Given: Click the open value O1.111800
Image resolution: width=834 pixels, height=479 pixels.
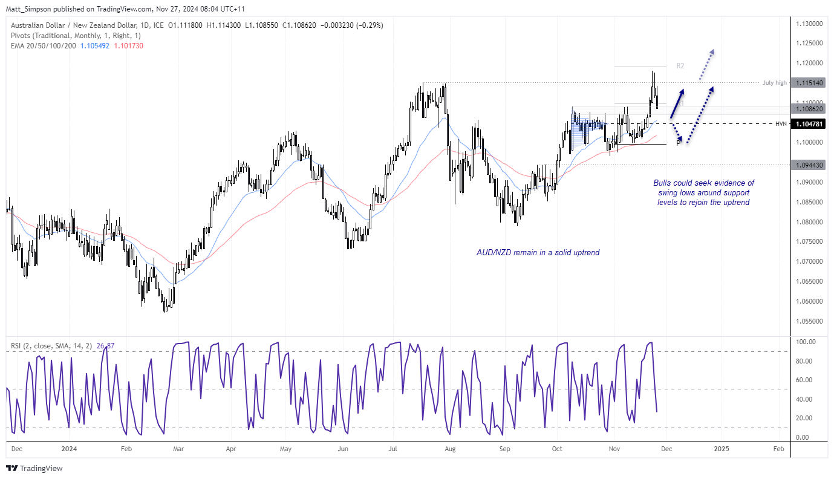Looking at the screenshot, I should tap(186, 25).
